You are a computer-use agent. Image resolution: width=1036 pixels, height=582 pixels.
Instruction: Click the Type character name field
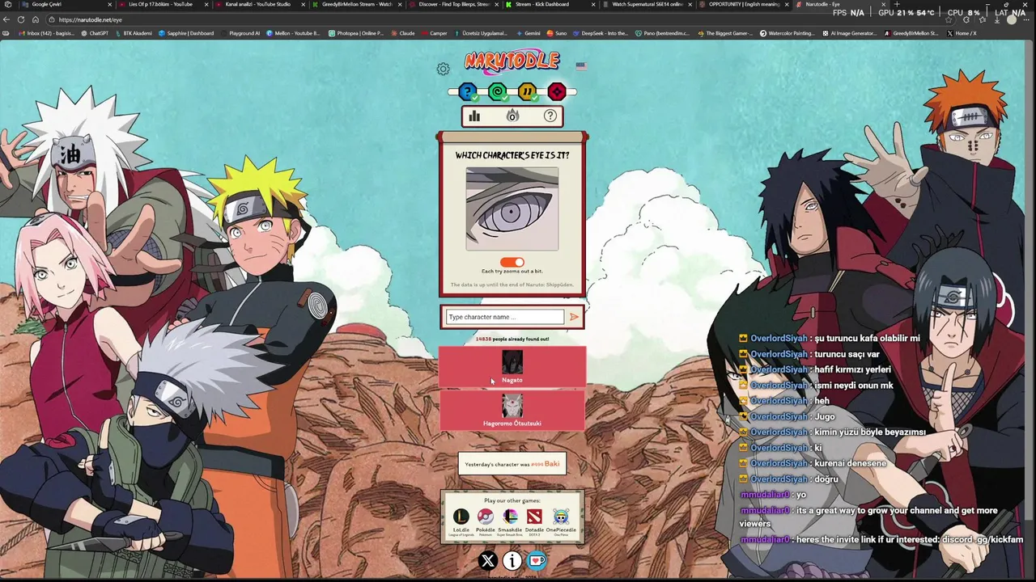505,317
